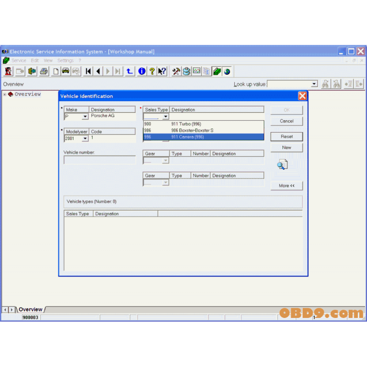The width and height of the screenshot is (367, 367).
Task: Expand the Overview tree node
Action: pos(5,95)
